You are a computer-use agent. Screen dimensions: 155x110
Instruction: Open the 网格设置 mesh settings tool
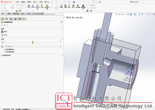47,7
